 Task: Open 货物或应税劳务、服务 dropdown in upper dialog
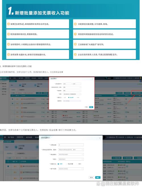tap(72, 87)
